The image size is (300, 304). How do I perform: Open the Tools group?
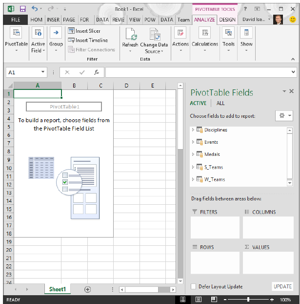(x=228, y=40)
